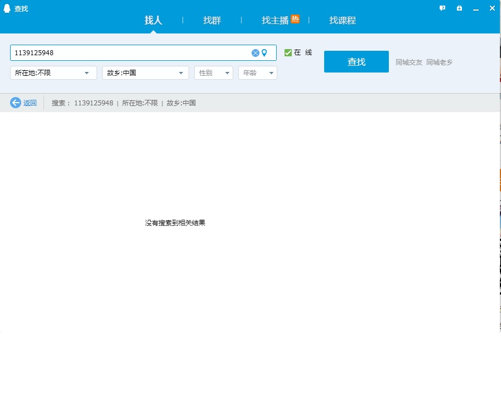Viewport: 501px width, 415px height.
Task: Open the 找课程 tab
Action: point(342,21)
